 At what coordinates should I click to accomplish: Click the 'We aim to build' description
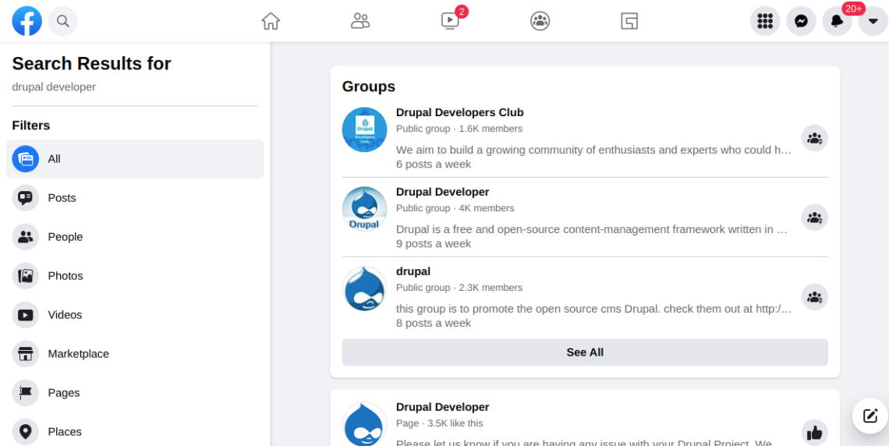click(593, 150)
